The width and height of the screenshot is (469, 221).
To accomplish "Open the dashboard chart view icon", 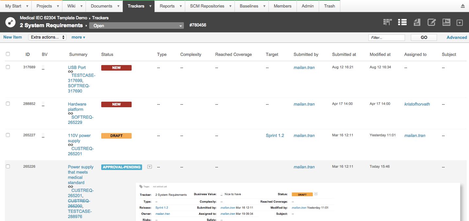I will tap(446, 22).
